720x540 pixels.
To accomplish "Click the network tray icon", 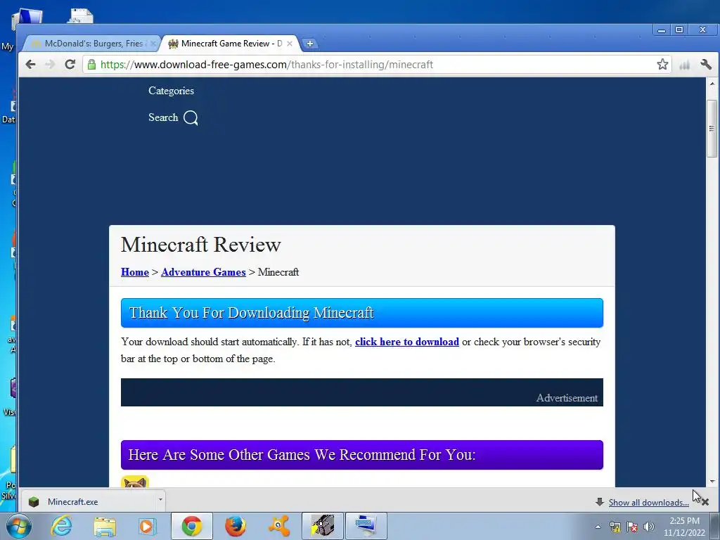I will click(x=615, y=527).
